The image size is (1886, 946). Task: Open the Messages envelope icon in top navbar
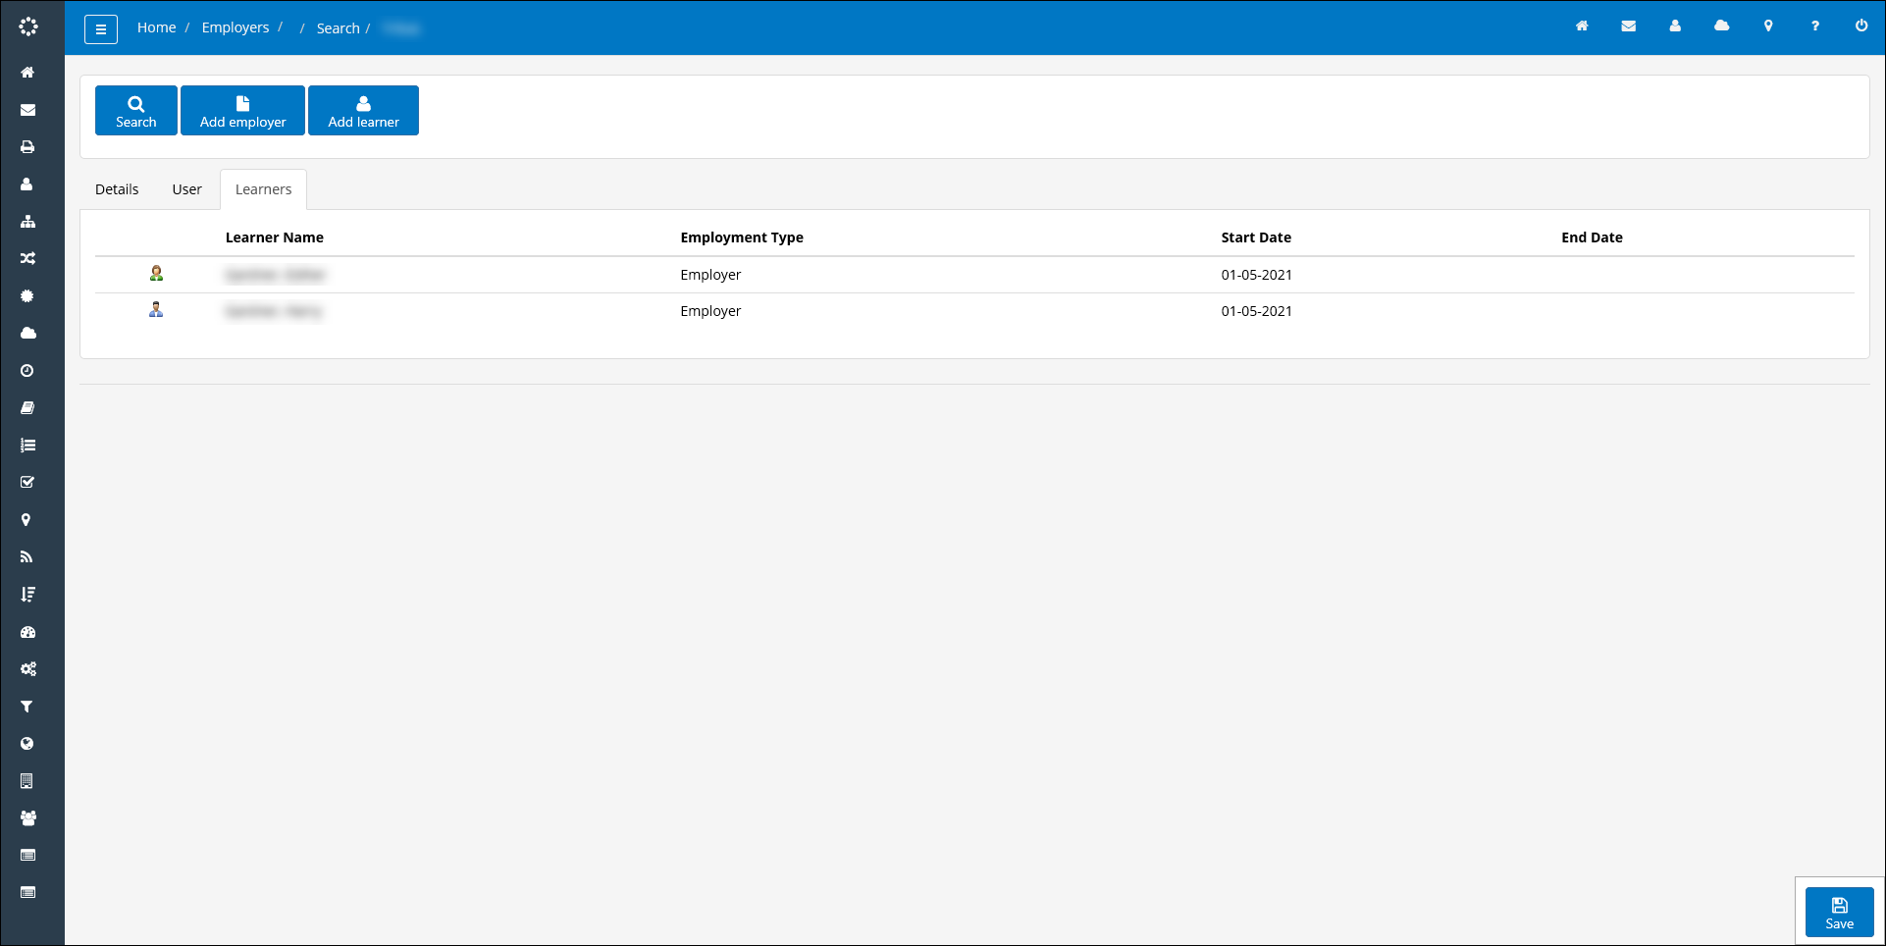pyautogui.click(x=1629, y=26)
